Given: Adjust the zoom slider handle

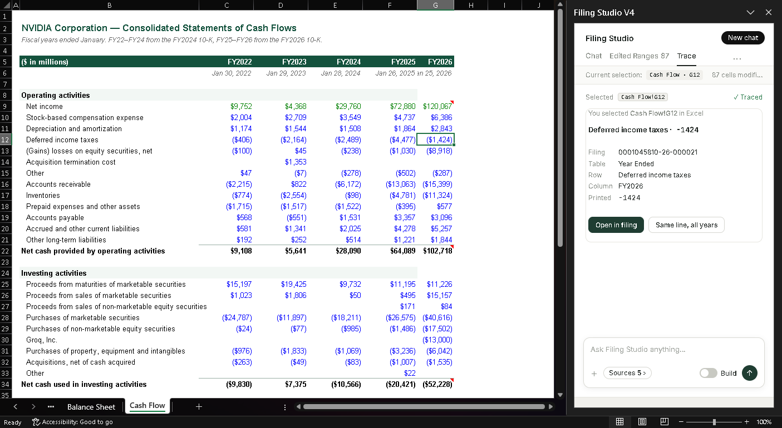Looking at the screenshot, I should pos(714,422).
